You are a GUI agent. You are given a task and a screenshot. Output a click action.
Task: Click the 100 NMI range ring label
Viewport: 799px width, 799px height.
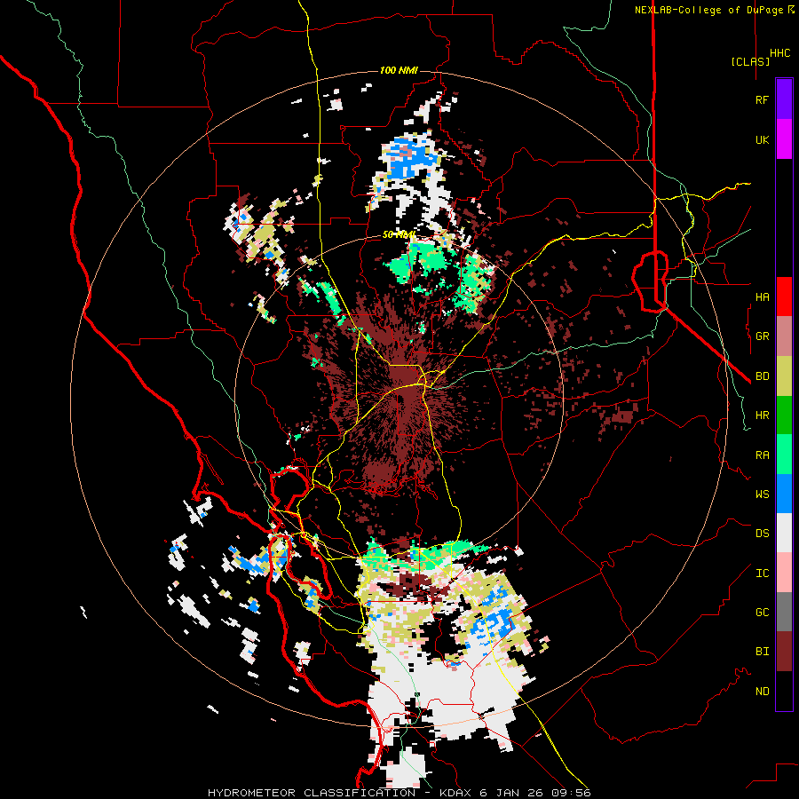tap(399, 70)
